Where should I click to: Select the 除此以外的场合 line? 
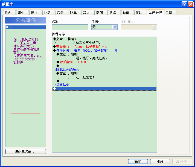[104, 70]
